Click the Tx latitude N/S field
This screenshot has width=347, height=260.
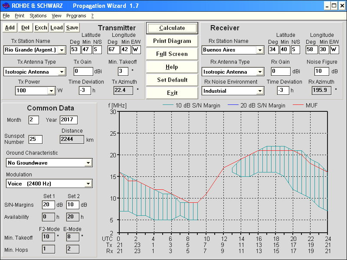point(97,50)
